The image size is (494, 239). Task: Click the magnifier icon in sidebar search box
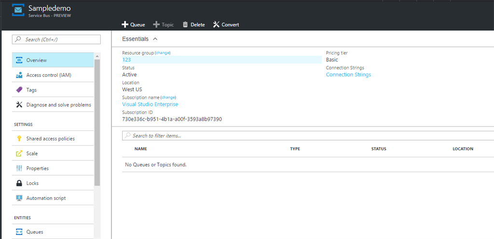(18, 40)
